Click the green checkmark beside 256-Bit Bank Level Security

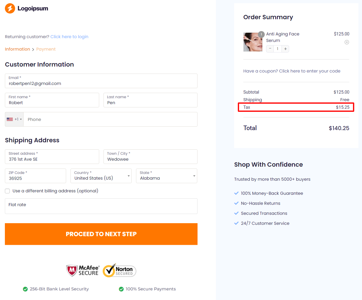[x=25, y=289]
